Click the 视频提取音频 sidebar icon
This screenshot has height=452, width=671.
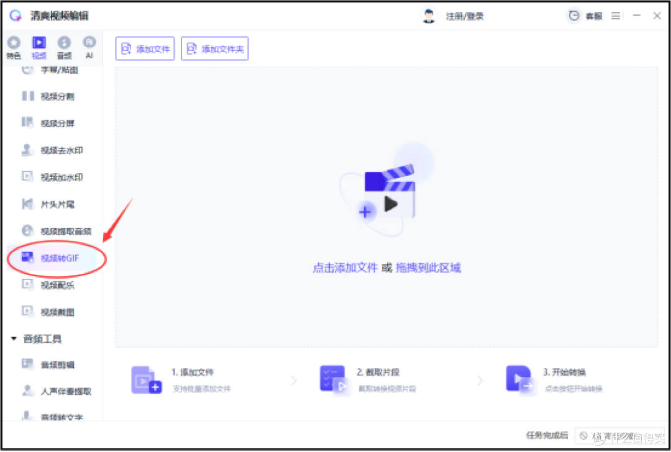click(27, 231)
